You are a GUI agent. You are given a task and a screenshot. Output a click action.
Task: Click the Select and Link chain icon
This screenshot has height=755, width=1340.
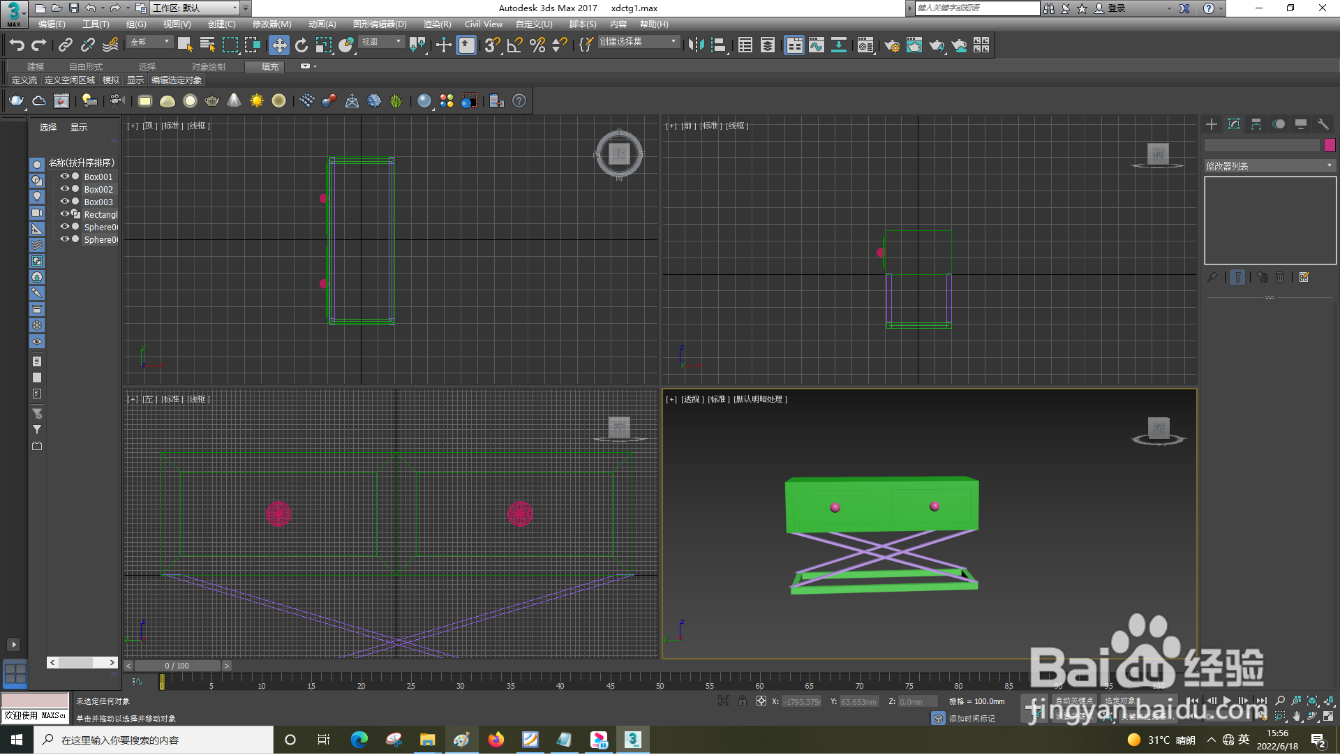pos(66,45)
